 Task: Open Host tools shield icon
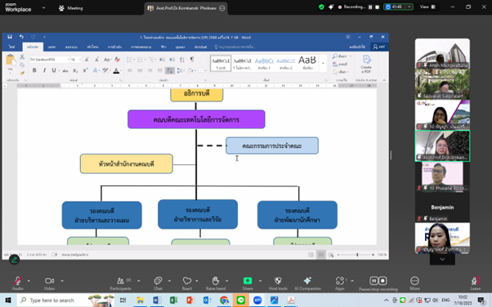278,283
